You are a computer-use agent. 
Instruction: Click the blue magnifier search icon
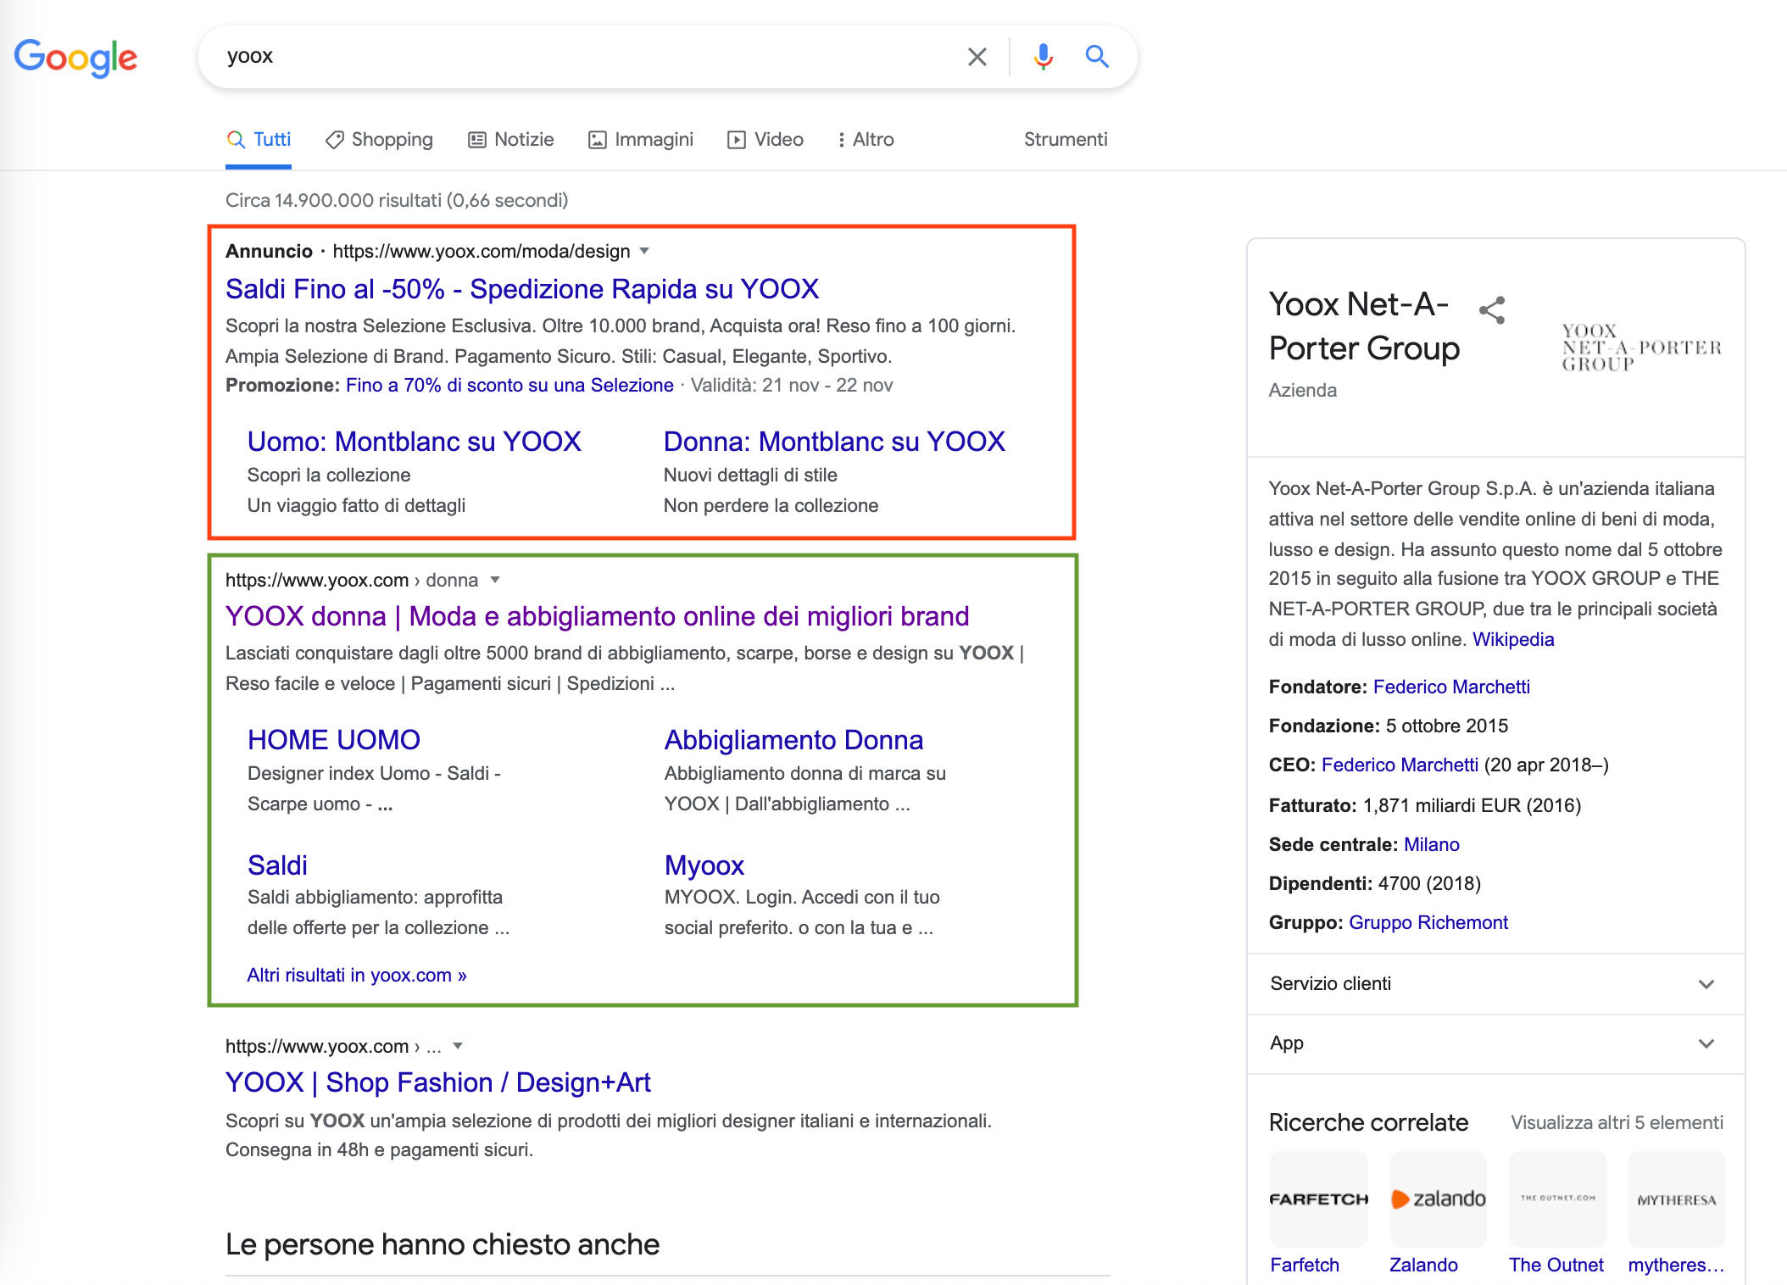click(x=1097, y=57)
